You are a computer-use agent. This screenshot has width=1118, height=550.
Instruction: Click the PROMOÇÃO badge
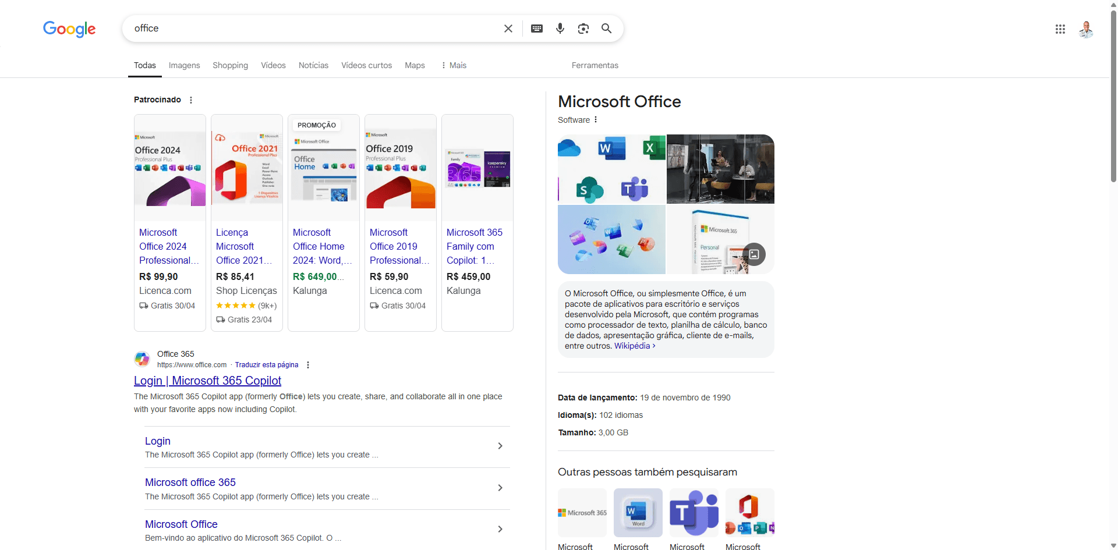[x=317, y=125]
